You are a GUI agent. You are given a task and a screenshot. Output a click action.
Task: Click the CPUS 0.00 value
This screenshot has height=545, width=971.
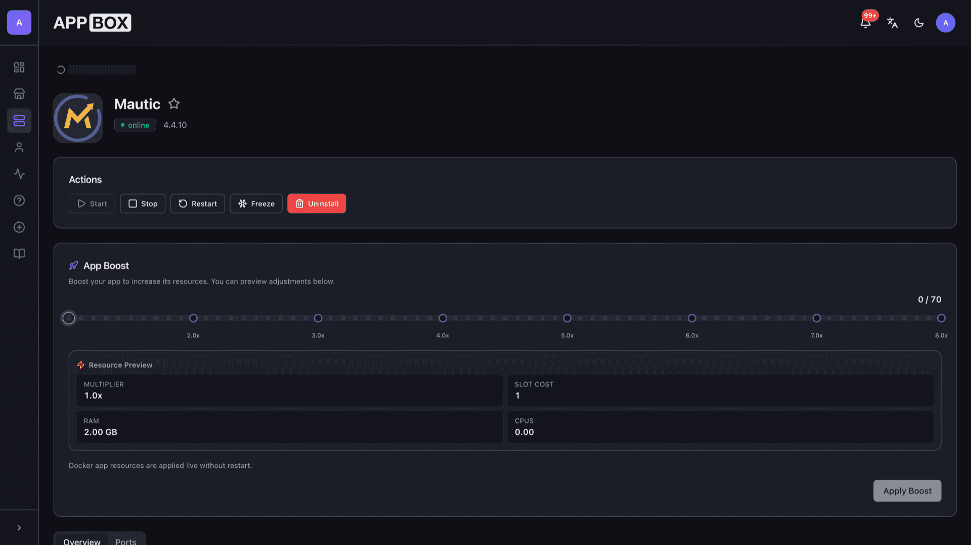click(524, 432)
